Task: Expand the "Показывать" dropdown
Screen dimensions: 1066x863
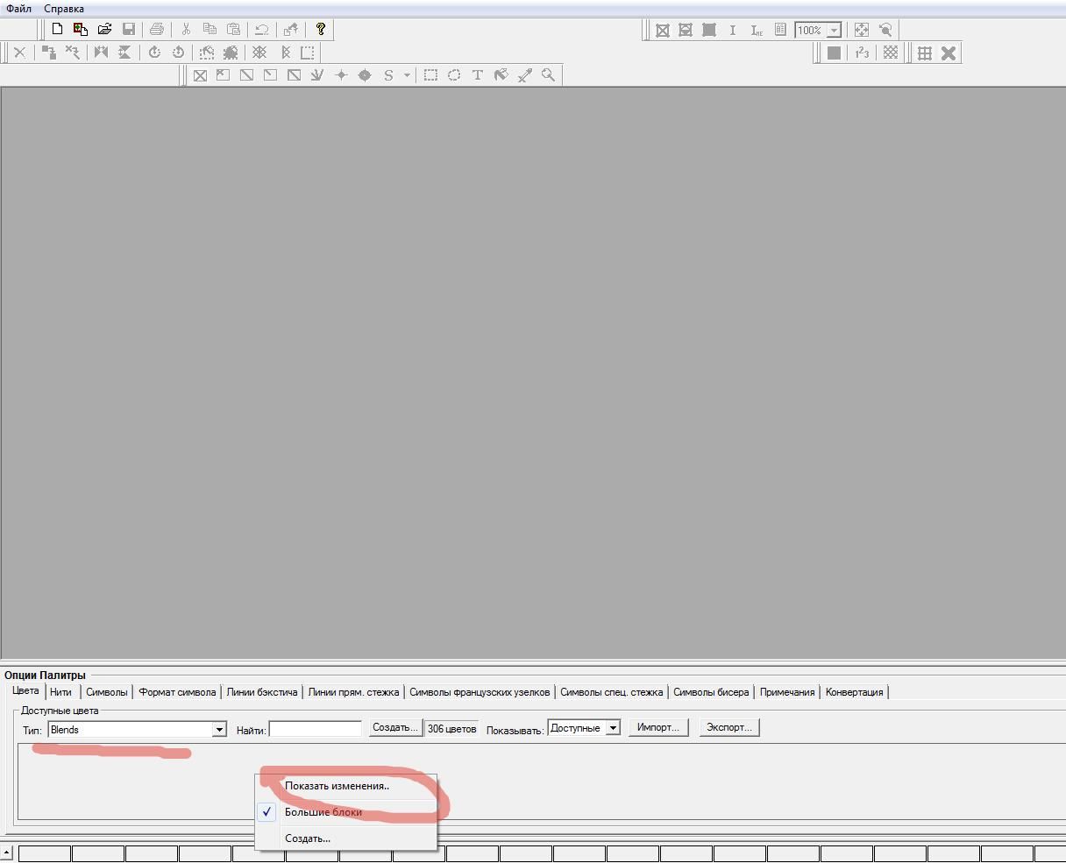Action: click(613, 728)
